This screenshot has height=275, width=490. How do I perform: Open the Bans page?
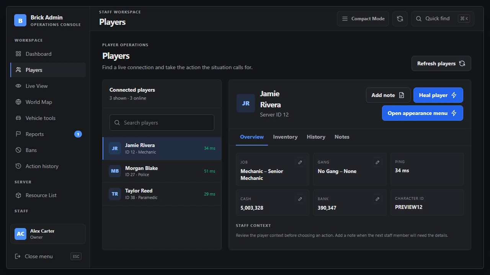[x=48, y=150]
